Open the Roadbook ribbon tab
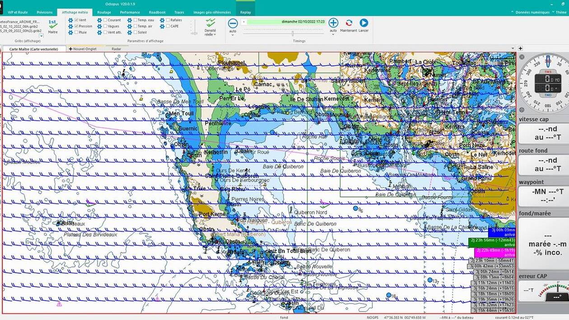The image size is (569, 320). point(157,12)
